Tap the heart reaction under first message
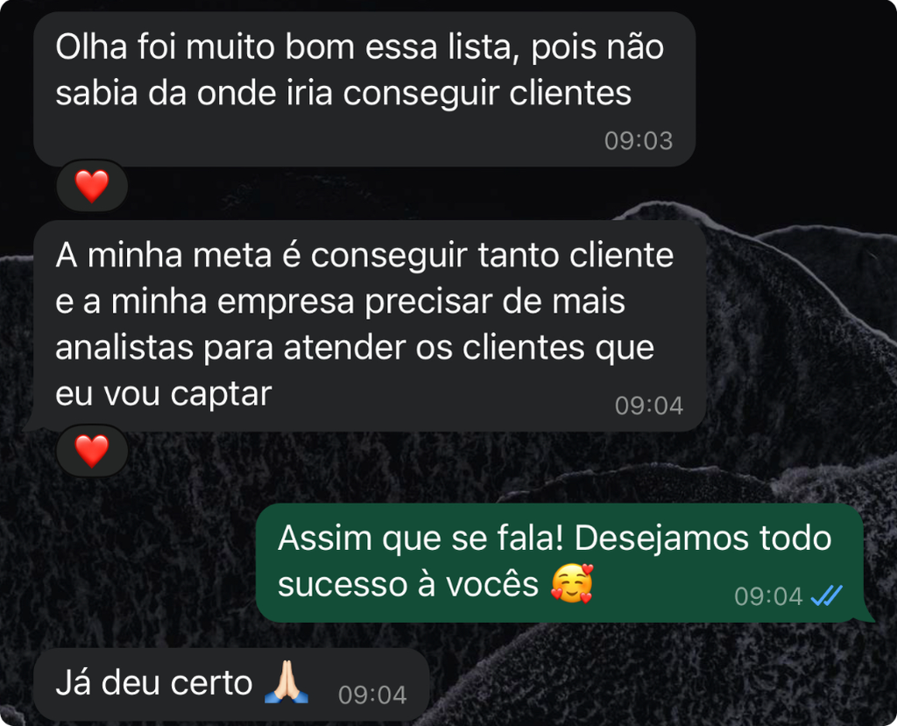 pos(92,186)
